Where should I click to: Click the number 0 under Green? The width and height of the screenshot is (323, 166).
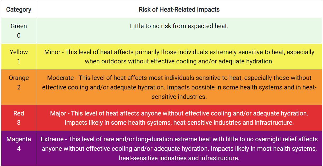[19, 36]
